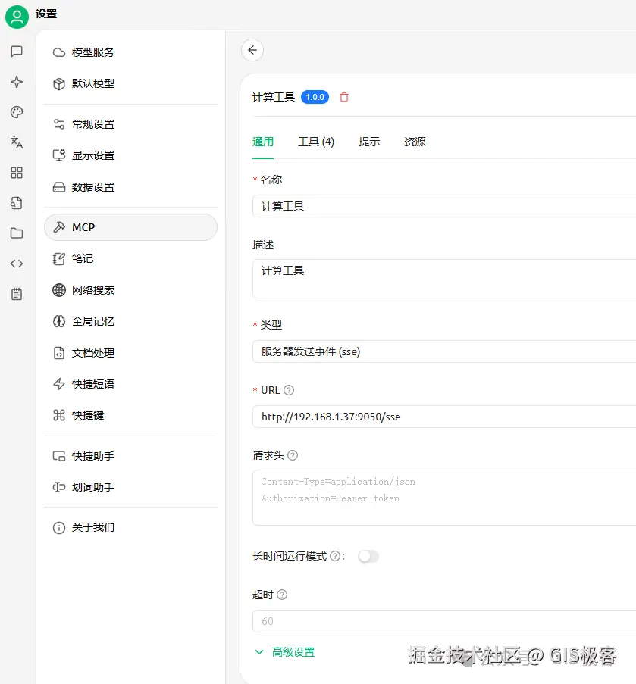Click the 描述 text area
The image size is (636, 684).
pos(444,279)
